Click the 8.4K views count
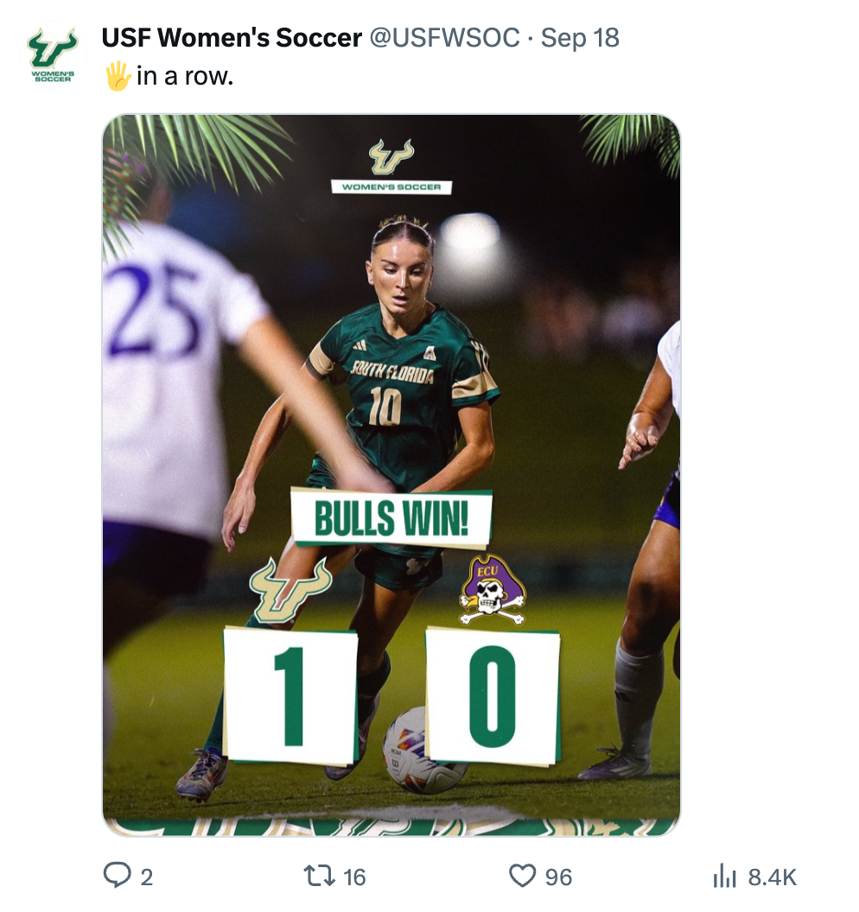The height and width of the screenshot is (912, 859). (x=772, y=877)
